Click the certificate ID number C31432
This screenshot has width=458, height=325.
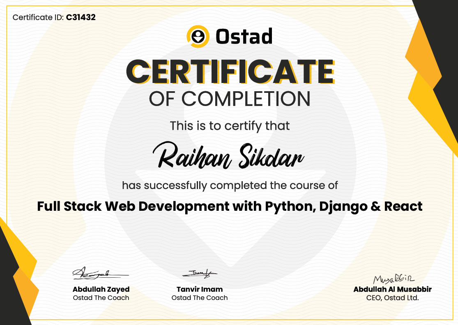[x=81, y=17]
